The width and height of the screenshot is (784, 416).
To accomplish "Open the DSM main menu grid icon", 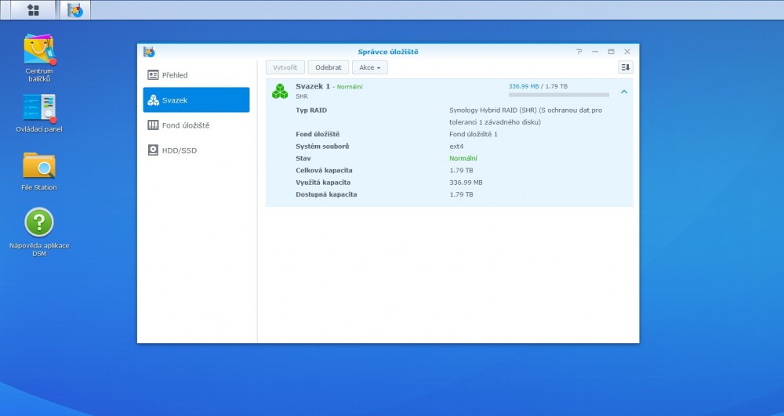I will (x=33, y=10).
